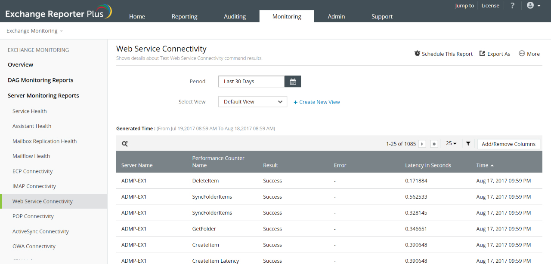Click the EXCHANGE MONITORING sidebar heading
Image resolution: width=551 pixels, height=264 pixels.
pyautogui.click(x=38, y=50)
